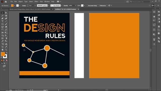Activate the Pen tool
161x91 pixels.
point(3,18)
